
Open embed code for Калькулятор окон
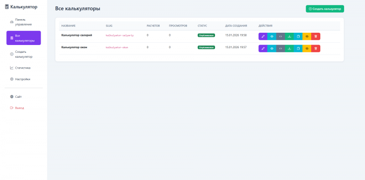click(x=281, y=49)
